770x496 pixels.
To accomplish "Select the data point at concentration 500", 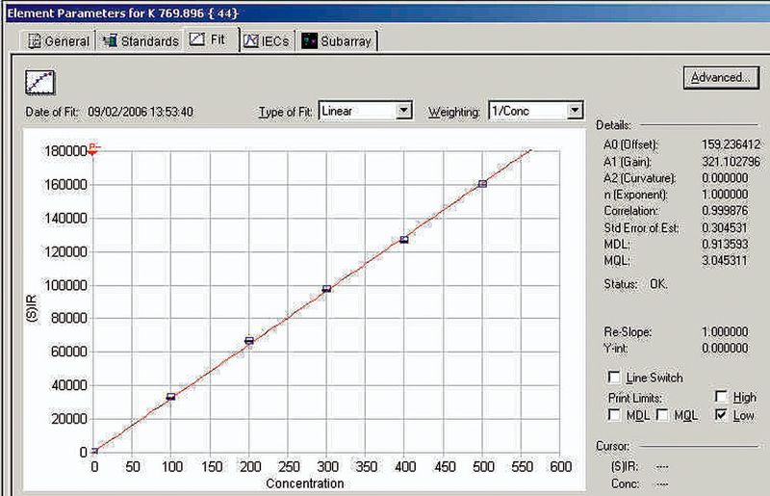I will point(482,184).
